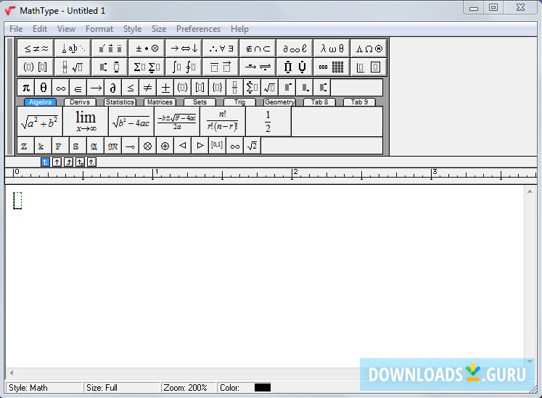Open the embellishments palette

pyautogui.click(x=110, y=49)
